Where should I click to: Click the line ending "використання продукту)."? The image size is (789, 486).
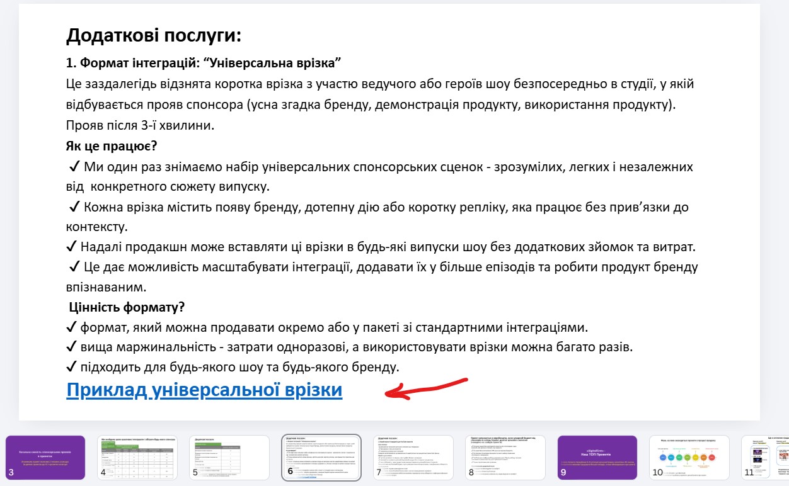pyautogui.click(x=371, y=105)
